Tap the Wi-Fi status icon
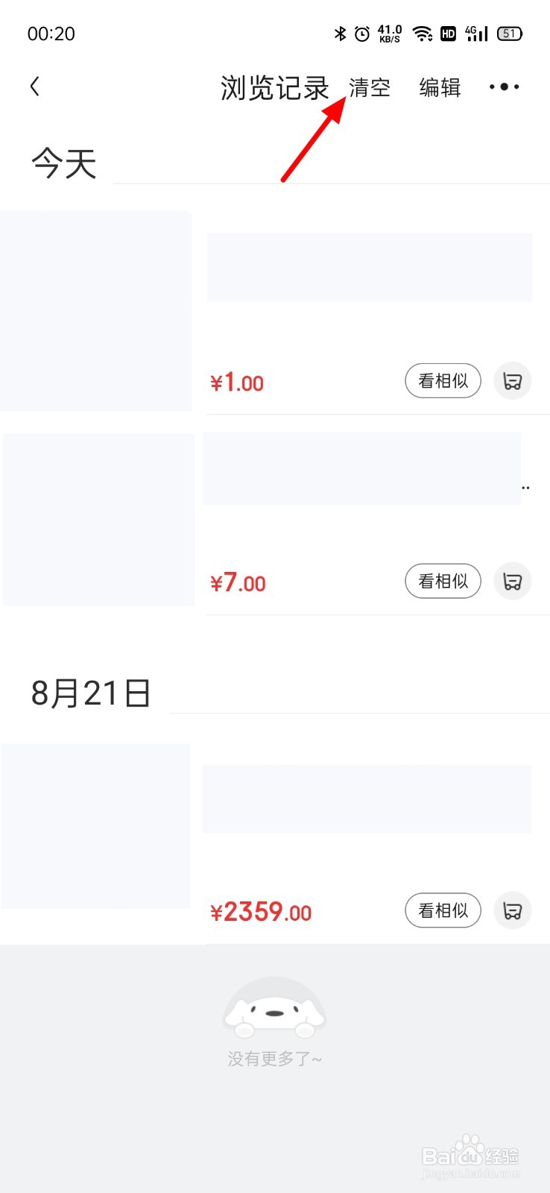Viewport: 550px width, 1193px height. coord(423,34)
